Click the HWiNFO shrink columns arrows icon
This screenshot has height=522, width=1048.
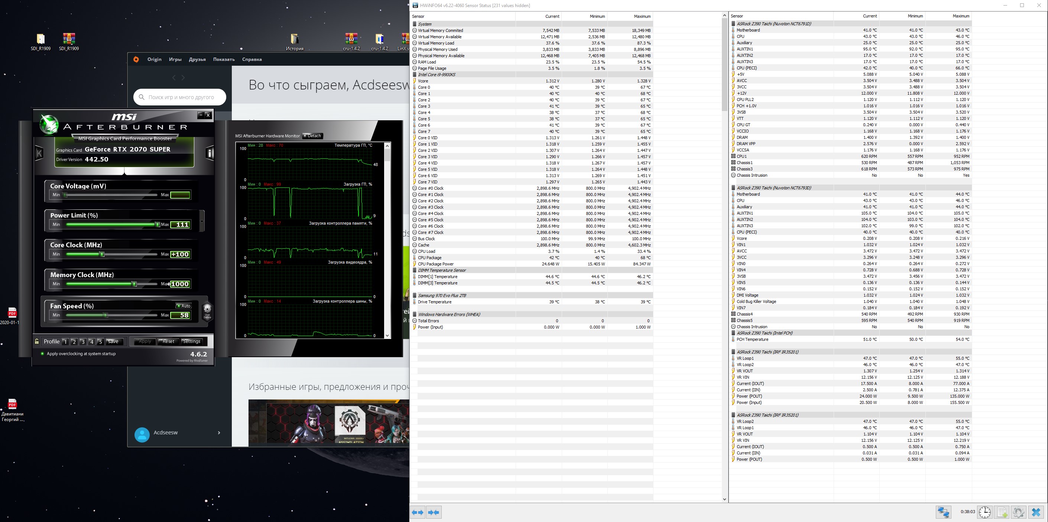tap(434, 512)
